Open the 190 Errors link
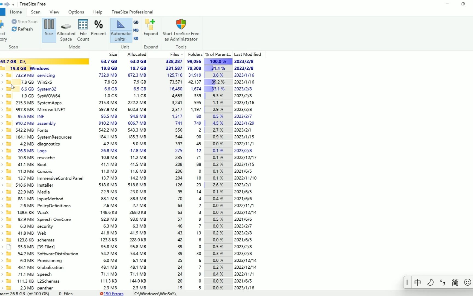 (x=113, y=294)
